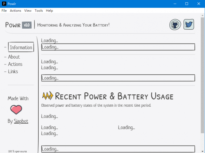Maximize the Powir window
205x153 pixels.
[187, 3]
